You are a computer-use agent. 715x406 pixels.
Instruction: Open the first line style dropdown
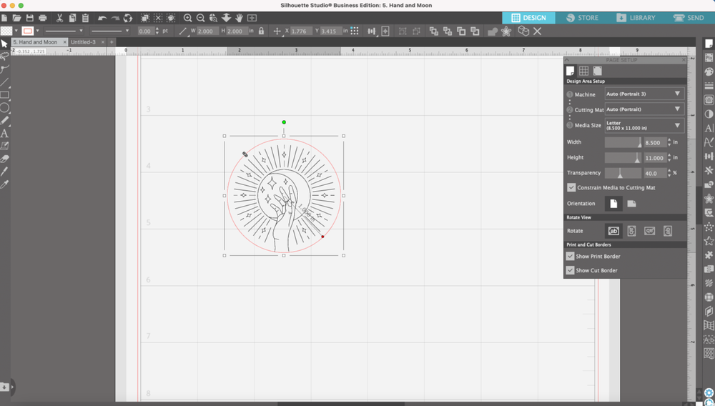(x=64, y=31)
